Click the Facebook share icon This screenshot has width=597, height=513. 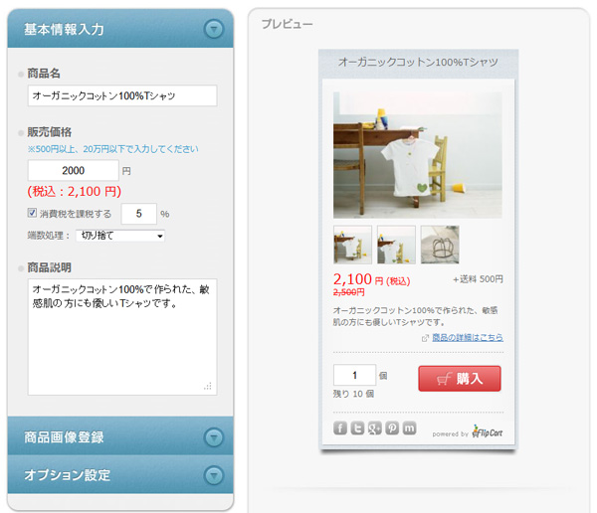tap(339, 427)
